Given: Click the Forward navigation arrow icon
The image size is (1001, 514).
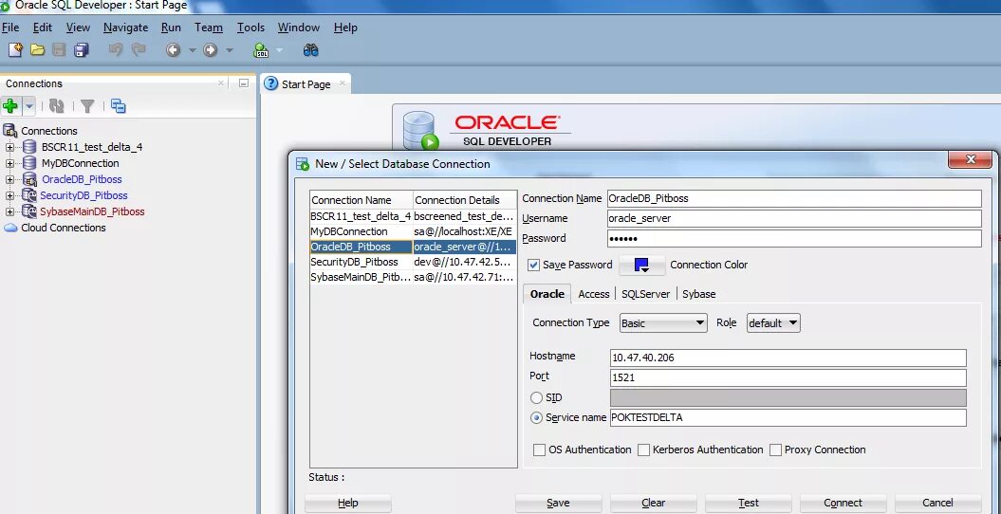Looking at the screenshot, I should click(x=211, y=49).
